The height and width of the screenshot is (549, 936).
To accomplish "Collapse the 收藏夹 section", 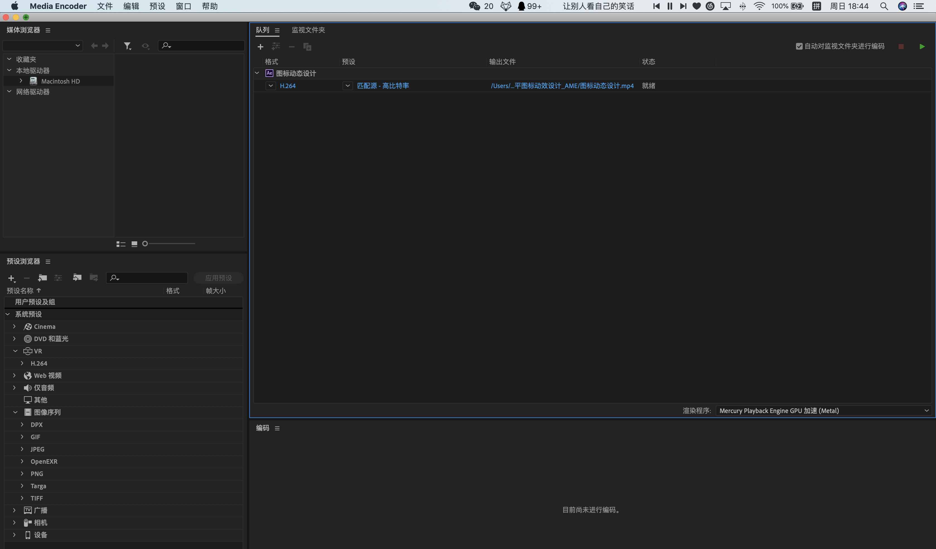I will (9, 59).
